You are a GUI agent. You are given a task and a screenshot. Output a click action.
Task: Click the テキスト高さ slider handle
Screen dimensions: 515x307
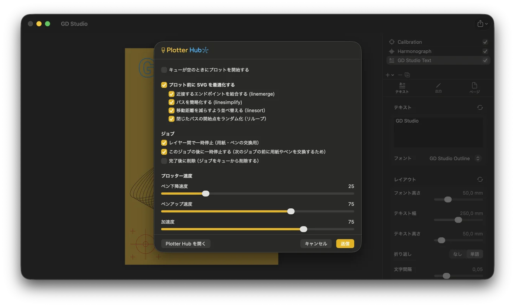(441, 240)
